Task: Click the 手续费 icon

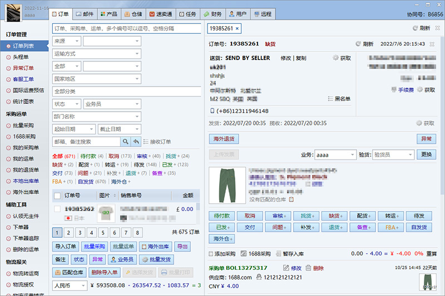Action: [x=394, y=90]
